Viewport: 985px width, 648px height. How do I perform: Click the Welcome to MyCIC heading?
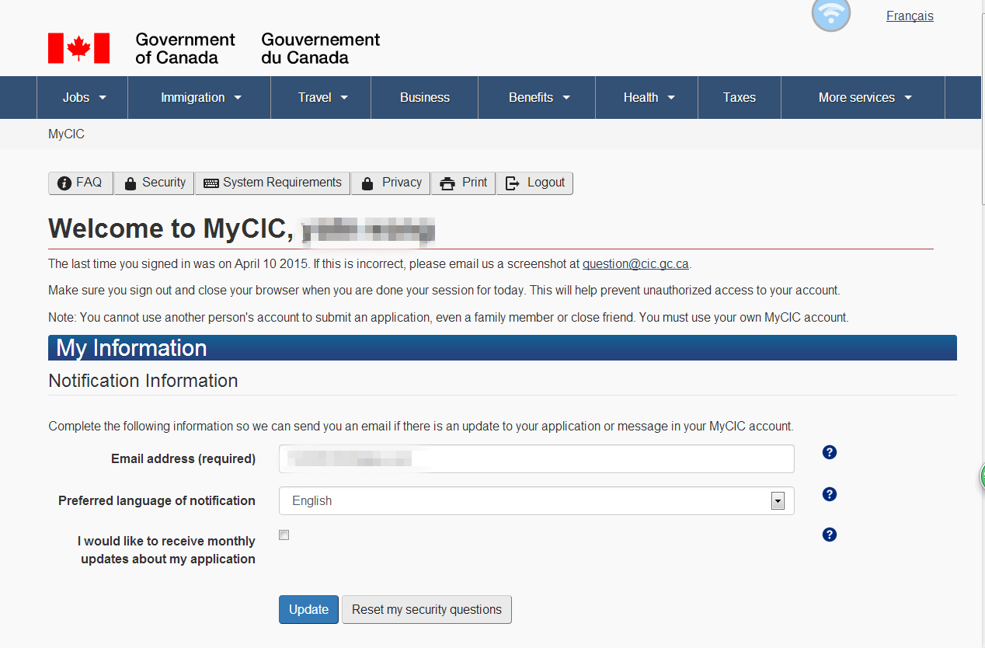[x=241, y=228]
